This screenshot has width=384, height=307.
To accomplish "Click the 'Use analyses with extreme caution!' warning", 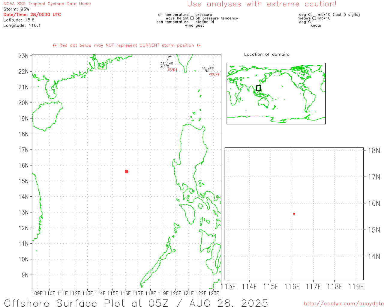I will [x=262, y=4].
